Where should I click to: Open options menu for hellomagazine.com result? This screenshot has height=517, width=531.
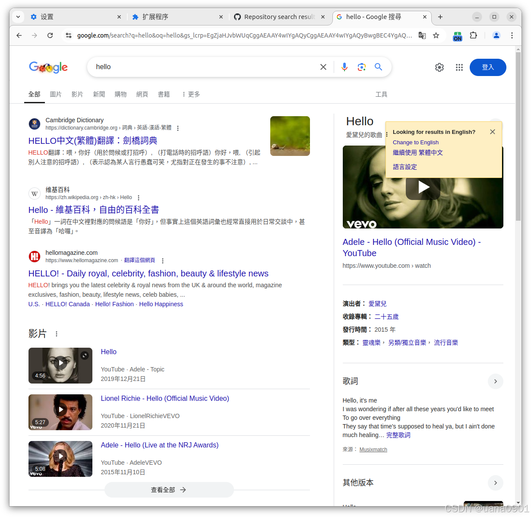tap(163, 261)
